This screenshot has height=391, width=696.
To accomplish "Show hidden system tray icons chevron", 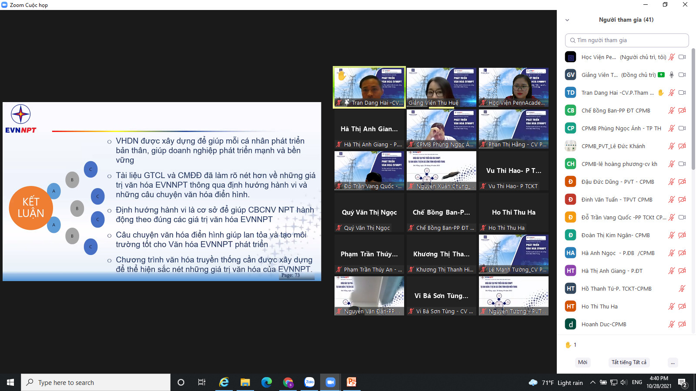I will point(592,382).
